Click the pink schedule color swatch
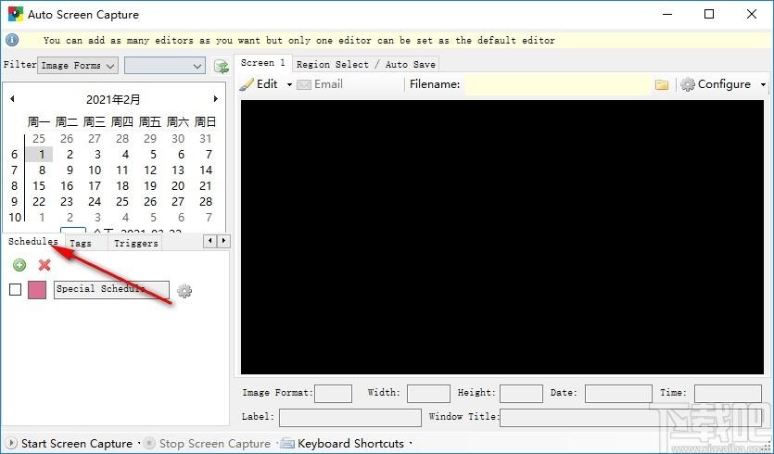 point(37,290)
